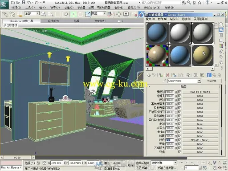Open the first menu in the main menu bar

click(x=16, y=8)
